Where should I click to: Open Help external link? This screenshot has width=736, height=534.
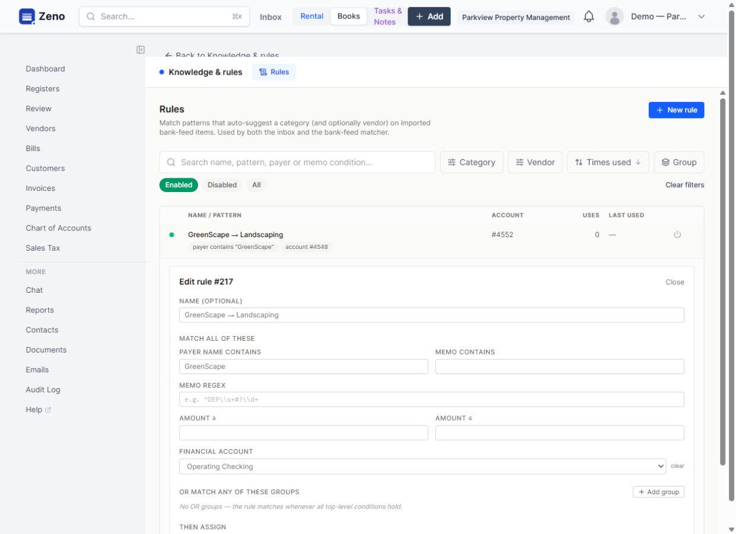tap(38, 410)
